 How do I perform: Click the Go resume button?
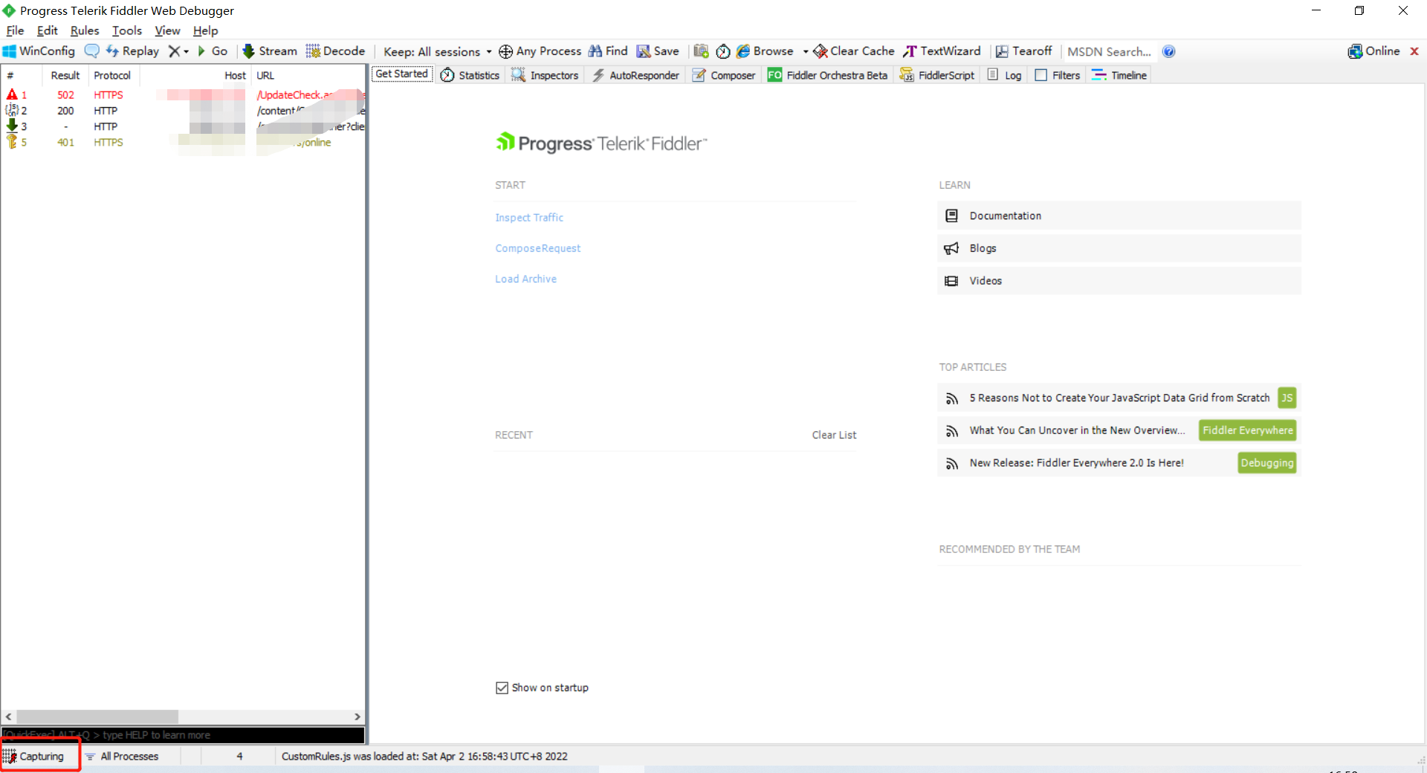click(x=213, y=51)
